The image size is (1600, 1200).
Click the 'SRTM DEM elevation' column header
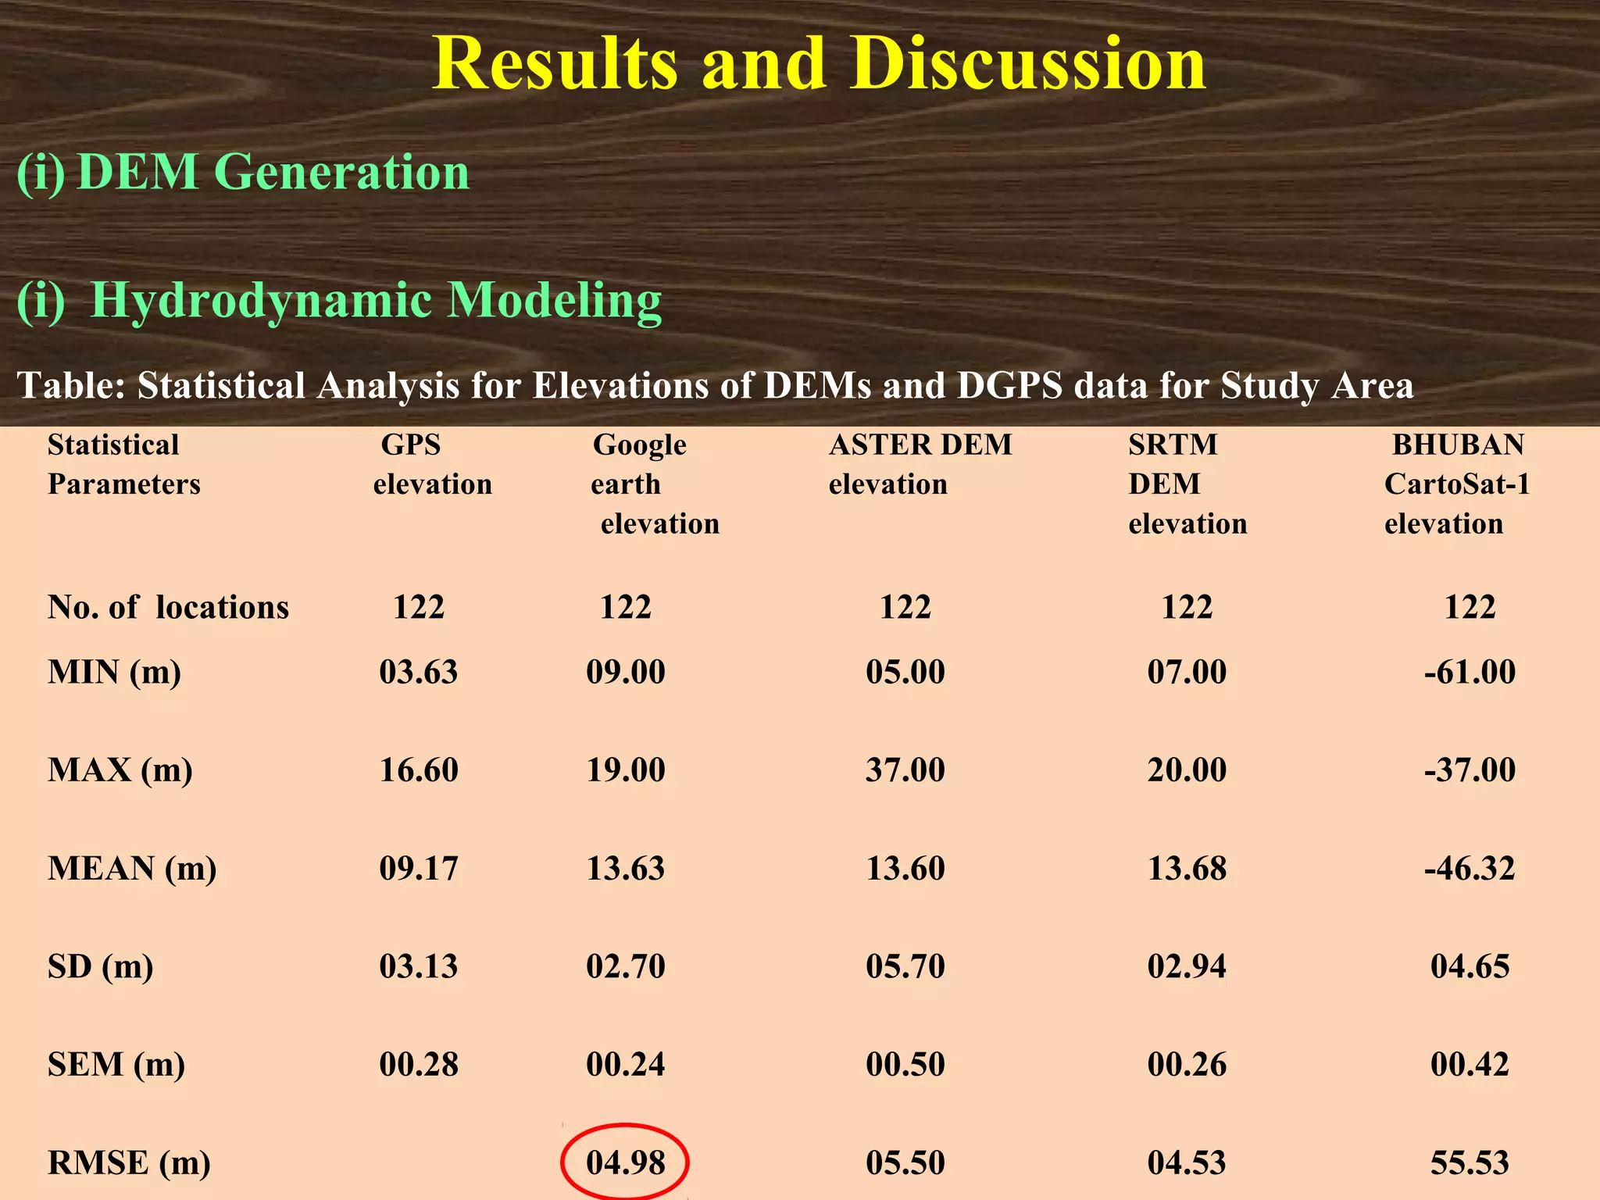coord(1187,484)
